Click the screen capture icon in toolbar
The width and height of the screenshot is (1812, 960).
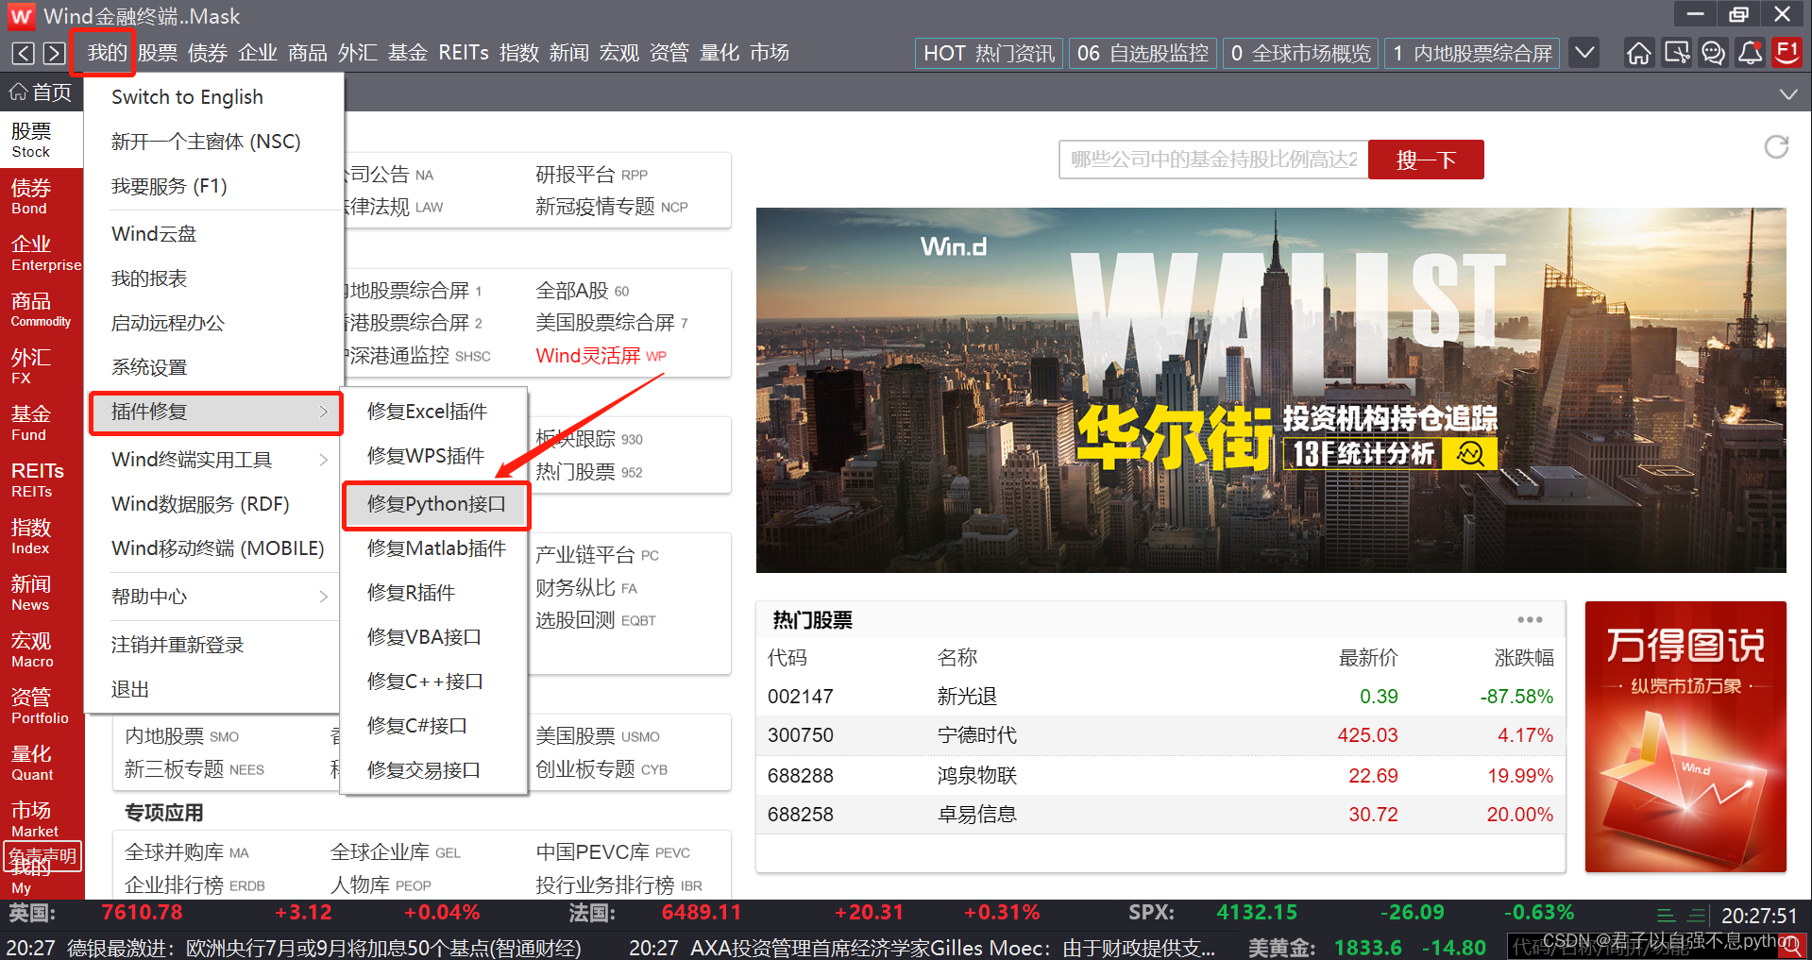(x=1676, y=53)
